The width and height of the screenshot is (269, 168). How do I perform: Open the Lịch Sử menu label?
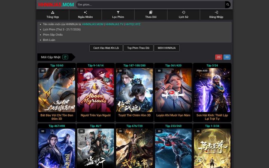183,17
